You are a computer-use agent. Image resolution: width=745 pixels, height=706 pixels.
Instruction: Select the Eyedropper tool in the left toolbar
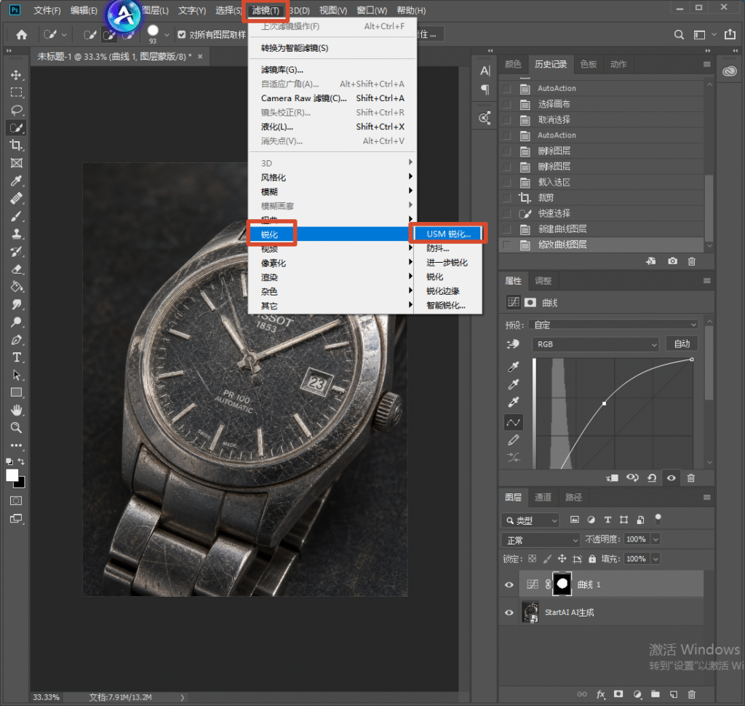(16, 181)
